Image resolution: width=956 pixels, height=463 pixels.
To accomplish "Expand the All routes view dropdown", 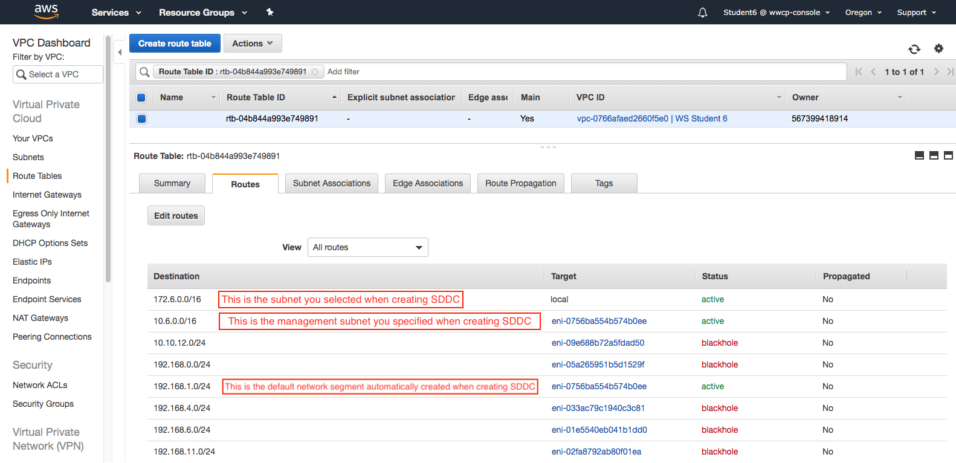I will [367, 247].
